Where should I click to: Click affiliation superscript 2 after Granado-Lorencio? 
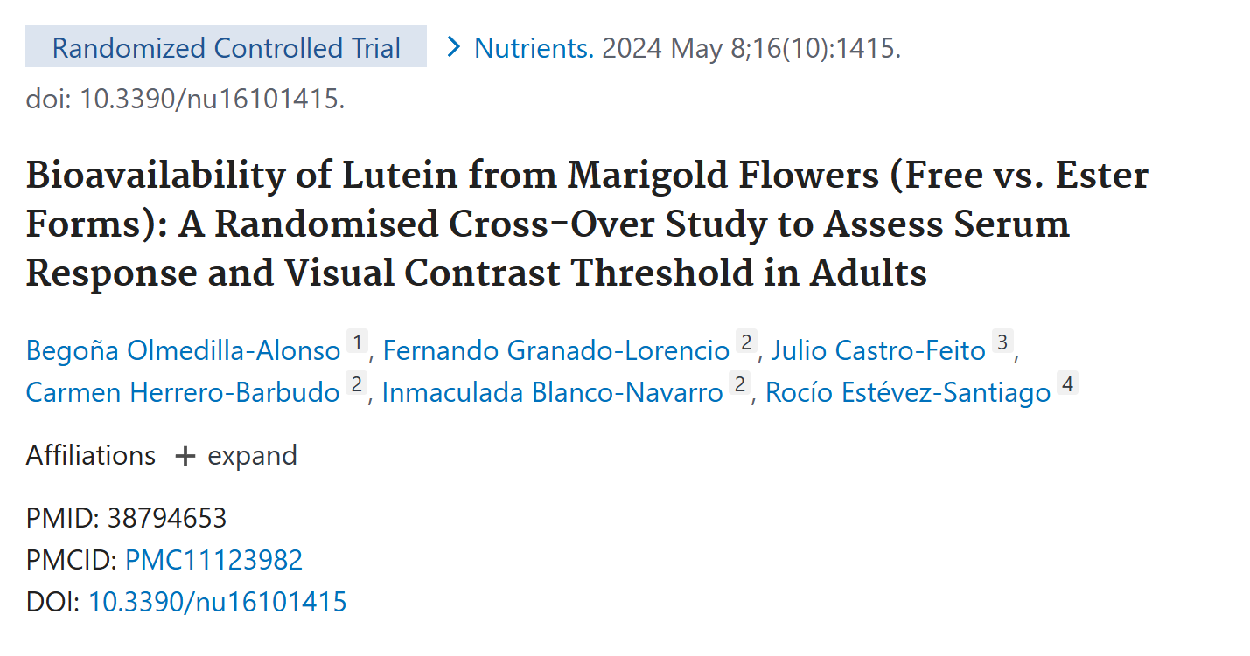(746, 342)
